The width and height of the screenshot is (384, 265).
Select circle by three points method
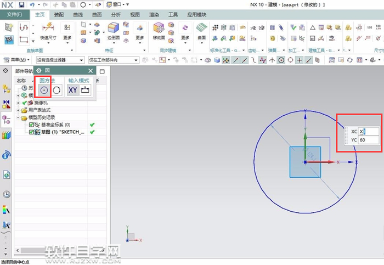[56, 91]
